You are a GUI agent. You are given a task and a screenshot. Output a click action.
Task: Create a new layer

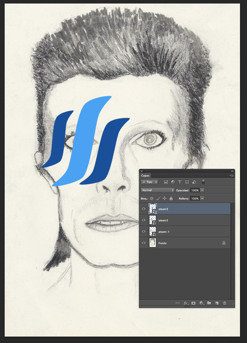(217, 303)
